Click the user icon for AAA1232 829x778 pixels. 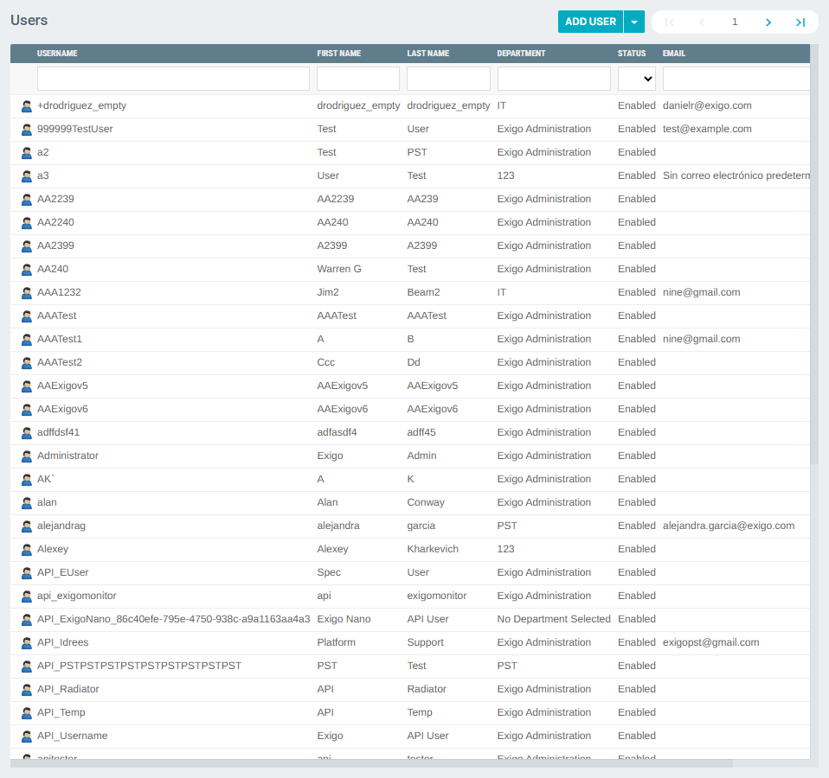(x=27, y=293)
